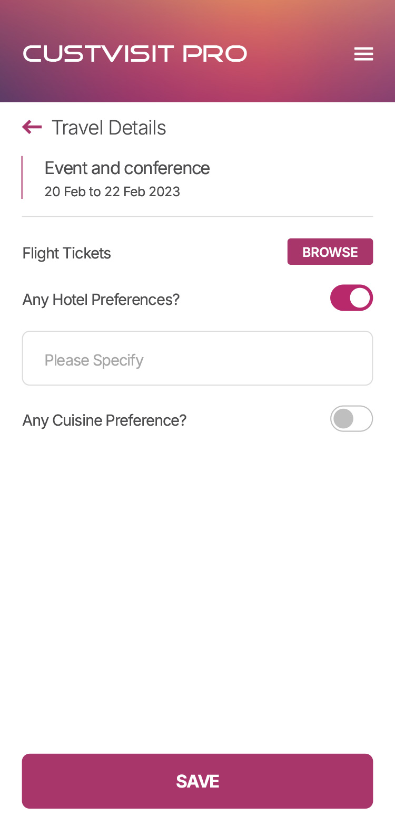Select the Event and conference title
395x835 pixels.
127,168
